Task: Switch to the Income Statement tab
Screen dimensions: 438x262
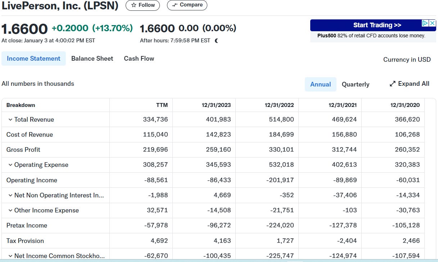Action: point(33,59)
